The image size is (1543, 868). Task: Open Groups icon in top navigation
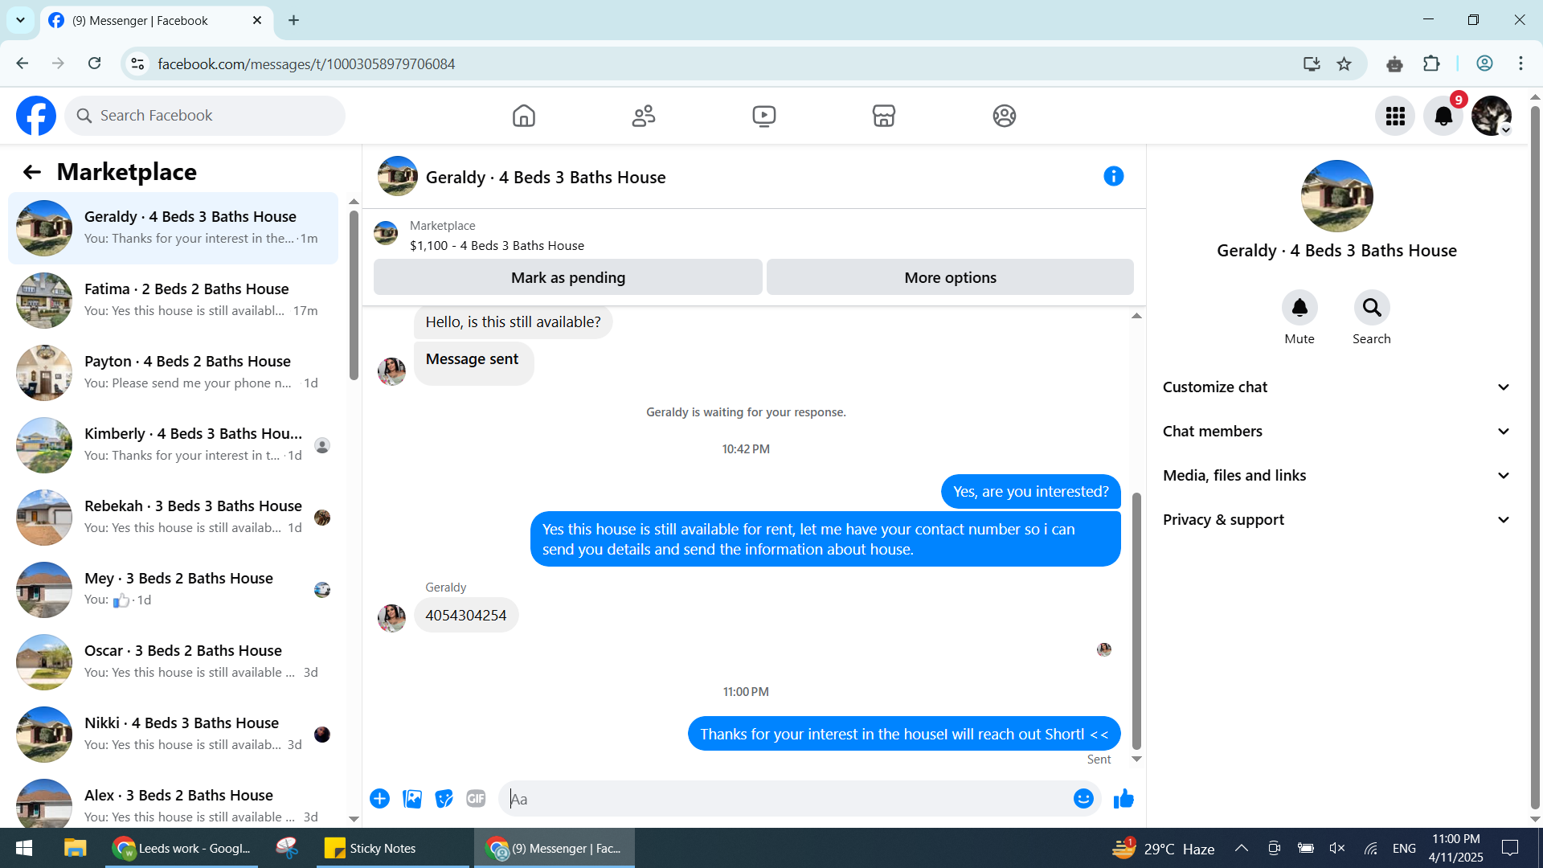tap(1005, 116)
